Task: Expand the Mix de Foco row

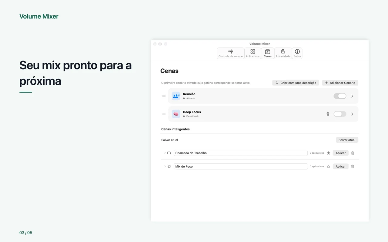Action: 165,166
